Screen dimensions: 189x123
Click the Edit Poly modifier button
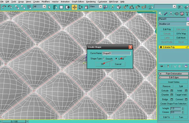pyautogui.click(x=167, y=29)
